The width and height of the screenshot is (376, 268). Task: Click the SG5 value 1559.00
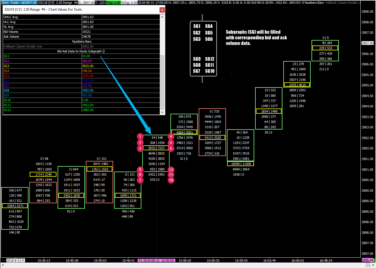point(88,76)
